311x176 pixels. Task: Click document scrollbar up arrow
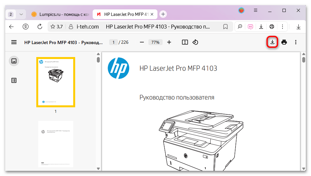pyautogui.click(x=304, y=54)
